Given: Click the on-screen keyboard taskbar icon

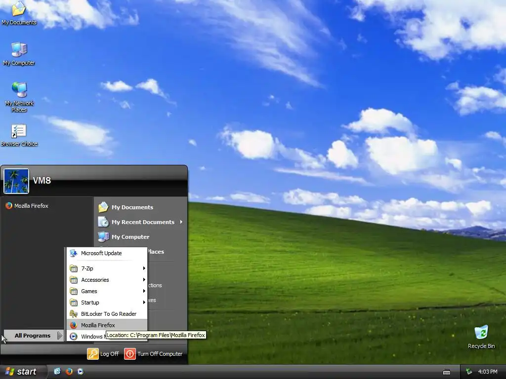Looking at the screenshot, I should click(x=447, y=372).
